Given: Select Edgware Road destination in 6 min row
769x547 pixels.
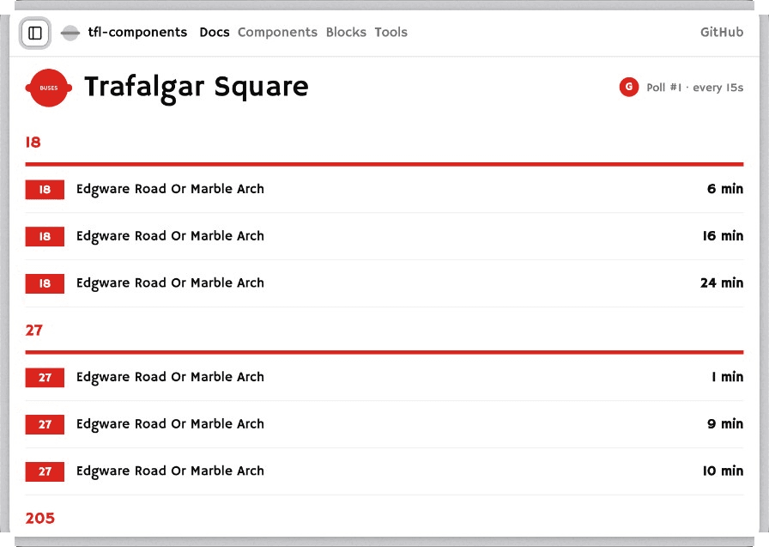Looking at the screenshot, I should [170, 190].
